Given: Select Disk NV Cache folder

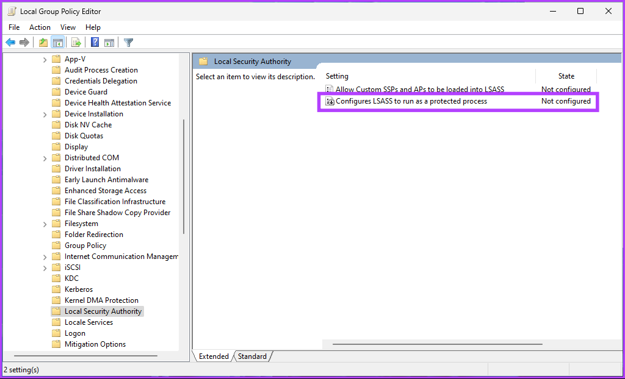Looking at the screenshot, I should [x=88, y=125].
